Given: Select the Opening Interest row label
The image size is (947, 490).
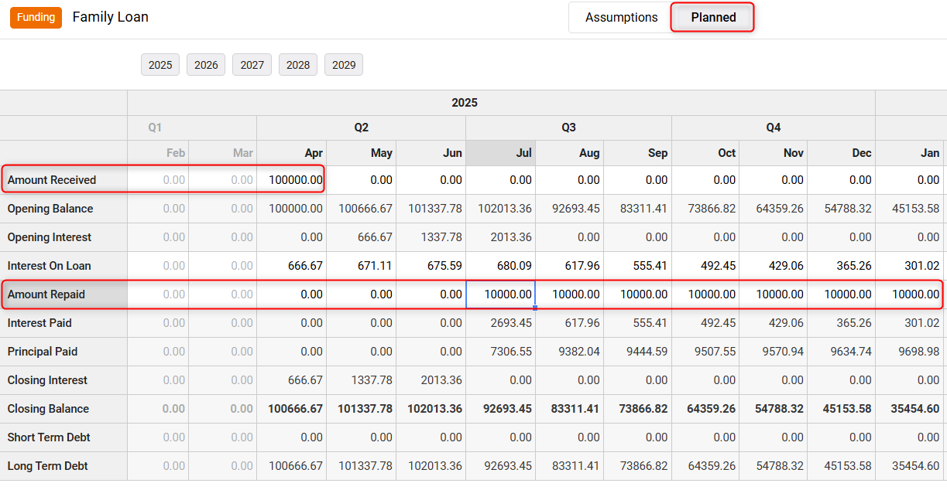Looking at the screenshot, I should pos(63,237).
